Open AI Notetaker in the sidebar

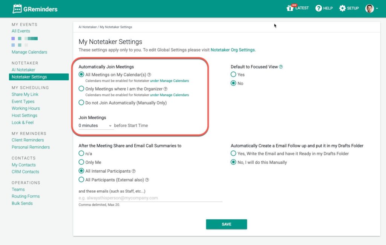point(23,70)
